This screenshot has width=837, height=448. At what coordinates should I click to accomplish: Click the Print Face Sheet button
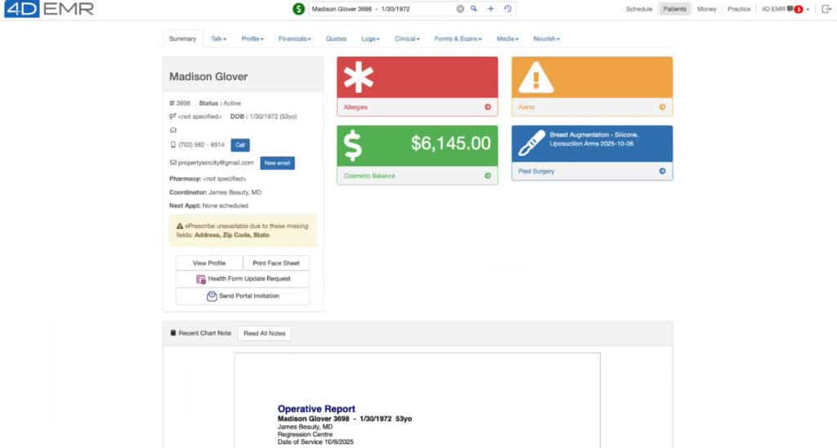(276, 263)
